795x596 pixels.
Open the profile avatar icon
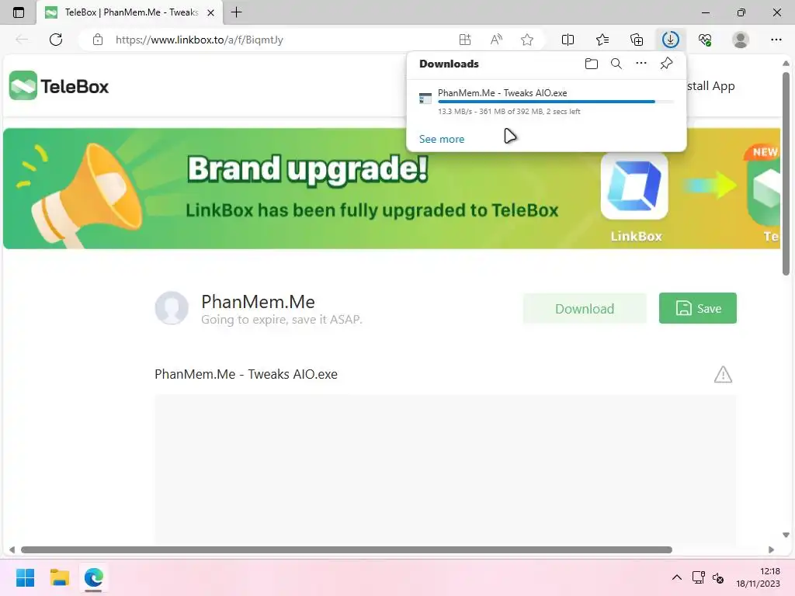(x=741, y=40)
